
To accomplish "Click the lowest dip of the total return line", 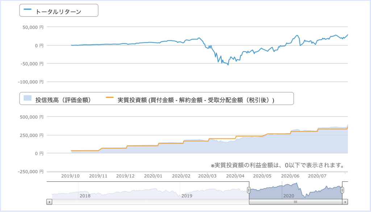I will click(228, 65).
